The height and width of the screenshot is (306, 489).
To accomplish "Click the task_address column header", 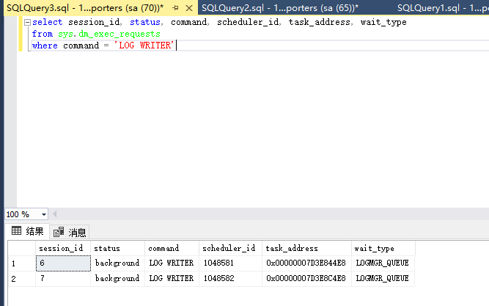I will 306,248.
